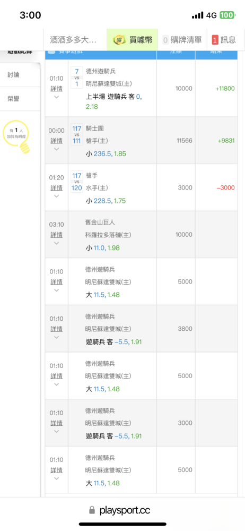Viewport: 245px width, 531px height.
Task: Open 詳情 link for 3800 遊騎兵 bet
Action: click(57, 329)
